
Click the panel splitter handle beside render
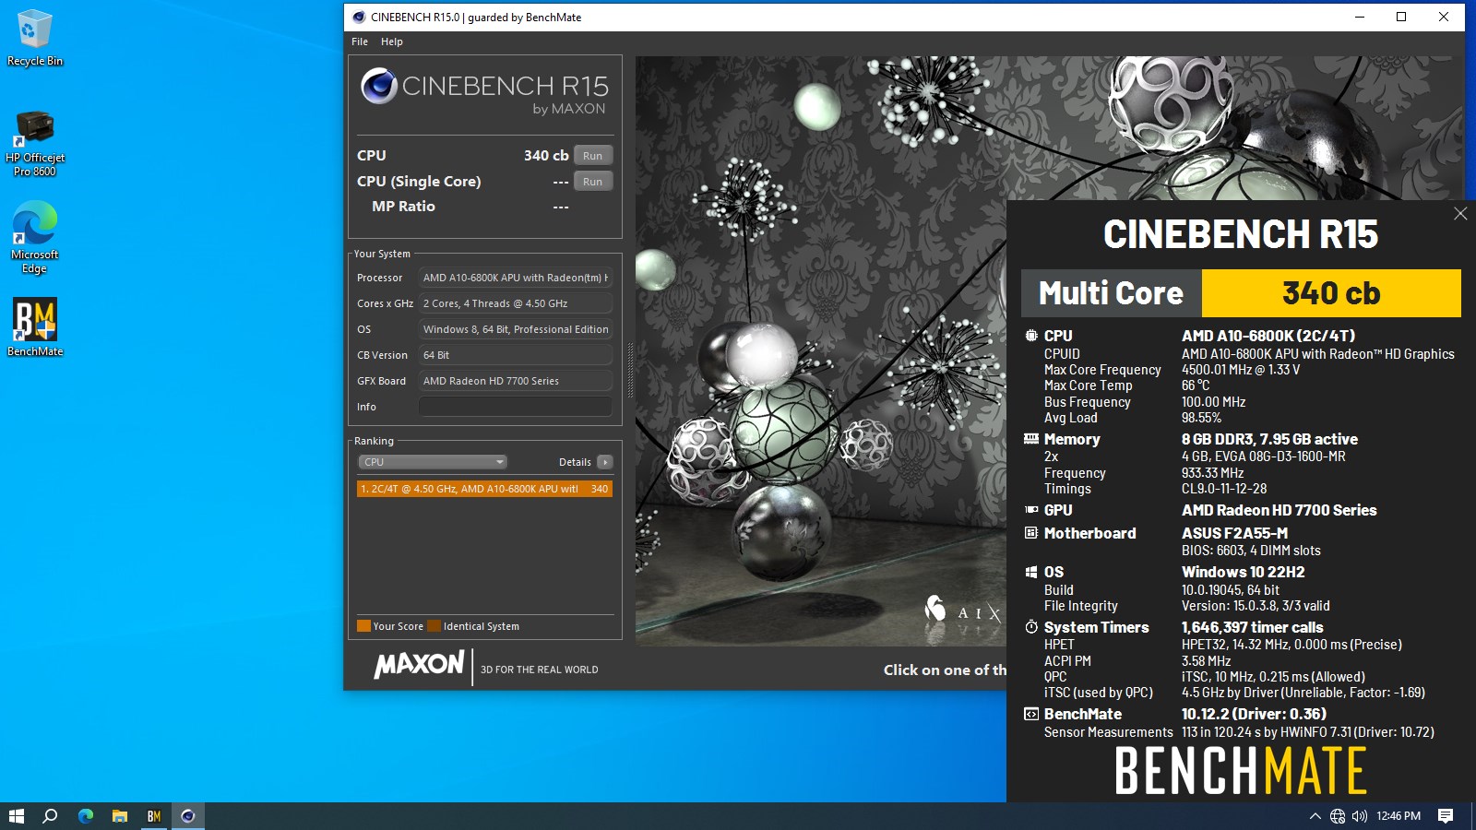tap(631, 371)
